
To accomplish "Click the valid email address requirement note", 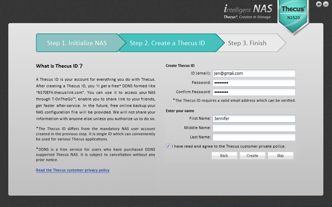I will click(x=234, y=100).
